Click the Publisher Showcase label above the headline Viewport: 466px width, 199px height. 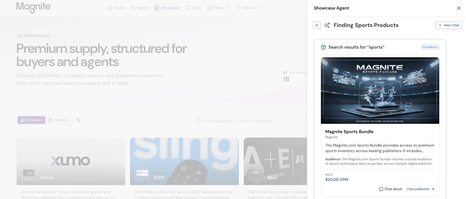[34, 36]
